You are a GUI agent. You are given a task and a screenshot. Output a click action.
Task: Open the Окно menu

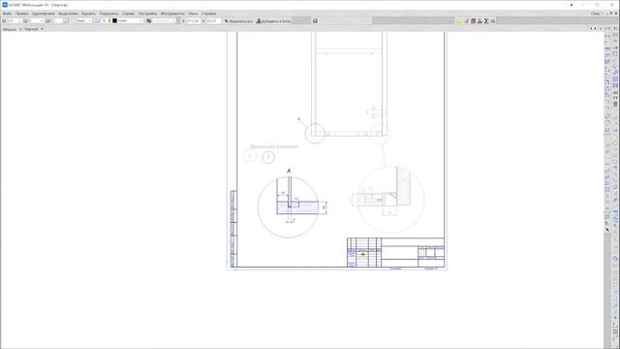click(x=193, y=14)
